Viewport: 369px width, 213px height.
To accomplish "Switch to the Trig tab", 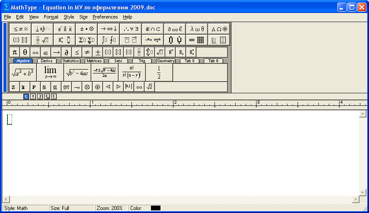I will click(142, 60).
